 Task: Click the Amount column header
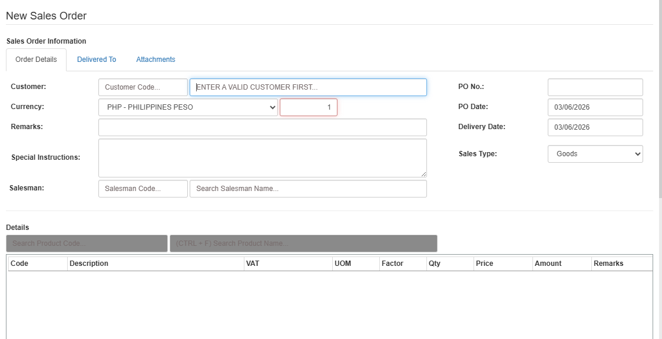coord(561,264)
